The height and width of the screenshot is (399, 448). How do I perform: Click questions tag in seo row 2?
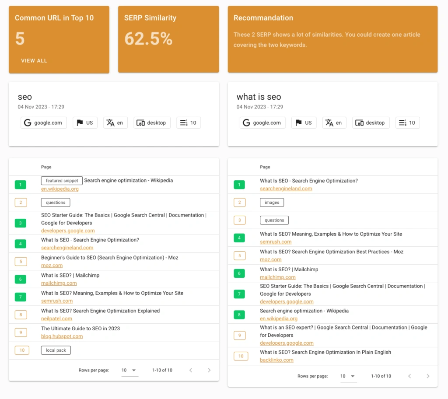pos(56,203)
